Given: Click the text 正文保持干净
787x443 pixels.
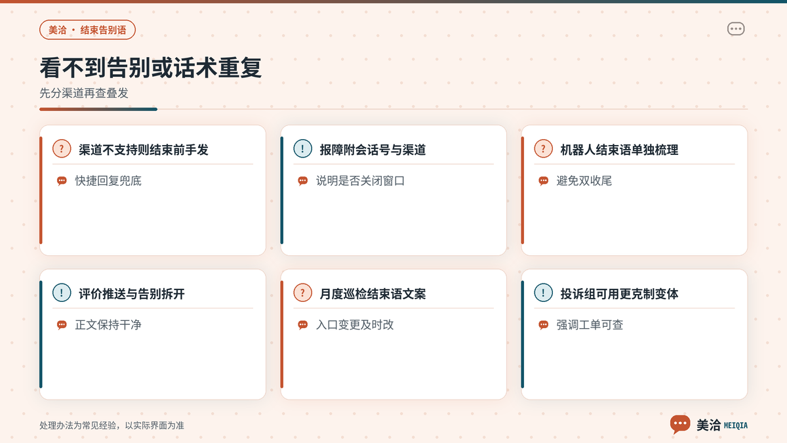Looking at the screenshot, I should pos(108,325).
